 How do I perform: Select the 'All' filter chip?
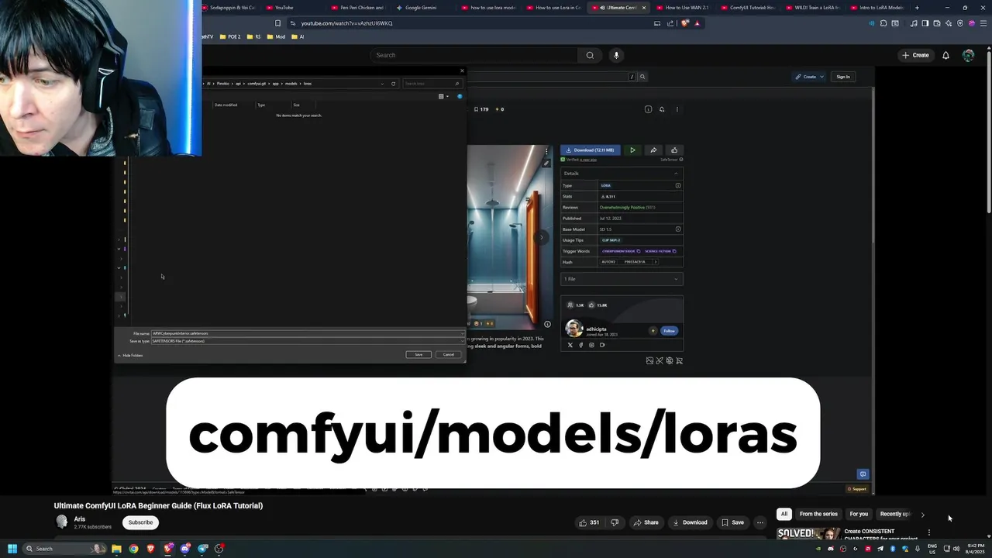[x=784, y=514]
